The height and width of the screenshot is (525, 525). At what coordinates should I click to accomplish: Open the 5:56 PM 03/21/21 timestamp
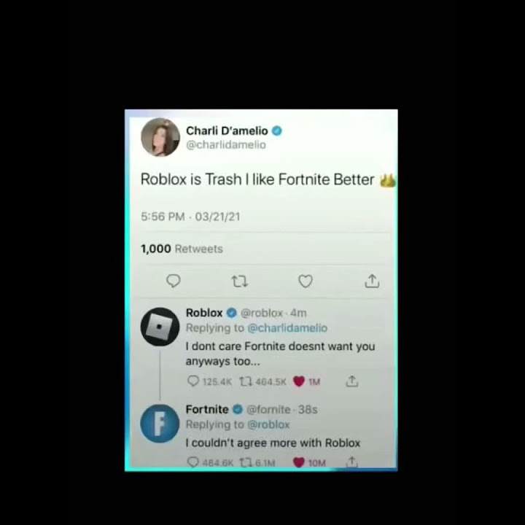click(190, 217)
